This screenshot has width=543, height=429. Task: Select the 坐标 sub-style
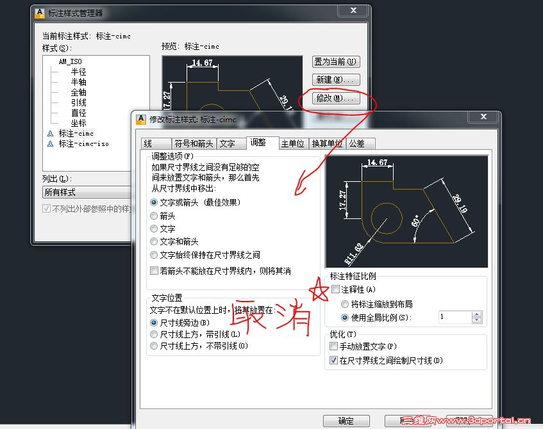tap(79, 123)
